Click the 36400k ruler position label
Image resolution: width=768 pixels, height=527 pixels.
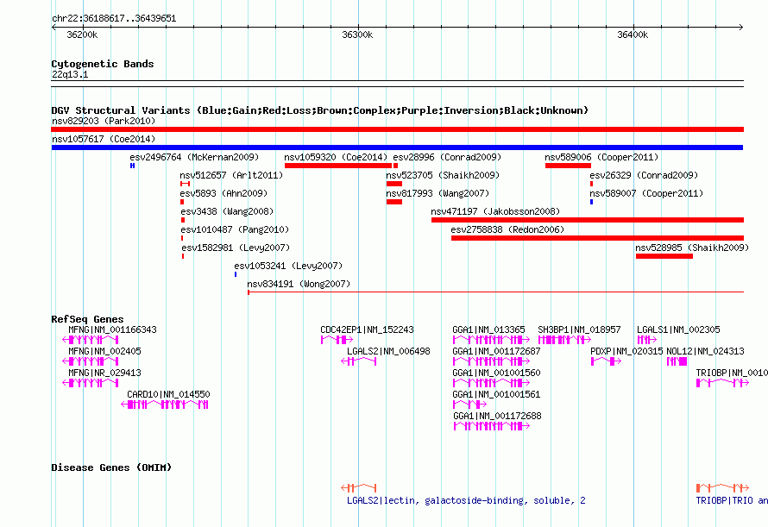click(633, 35)
